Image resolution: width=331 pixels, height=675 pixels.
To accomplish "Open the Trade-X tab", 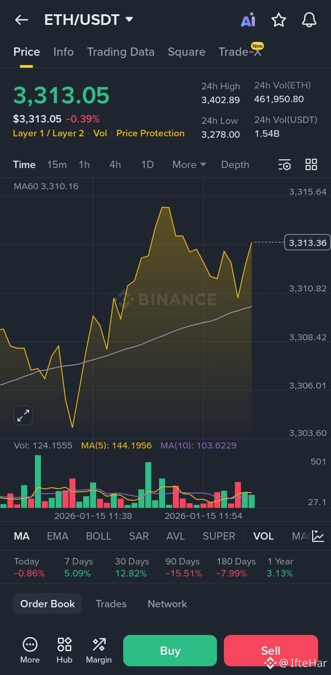I will coord(240,52).
